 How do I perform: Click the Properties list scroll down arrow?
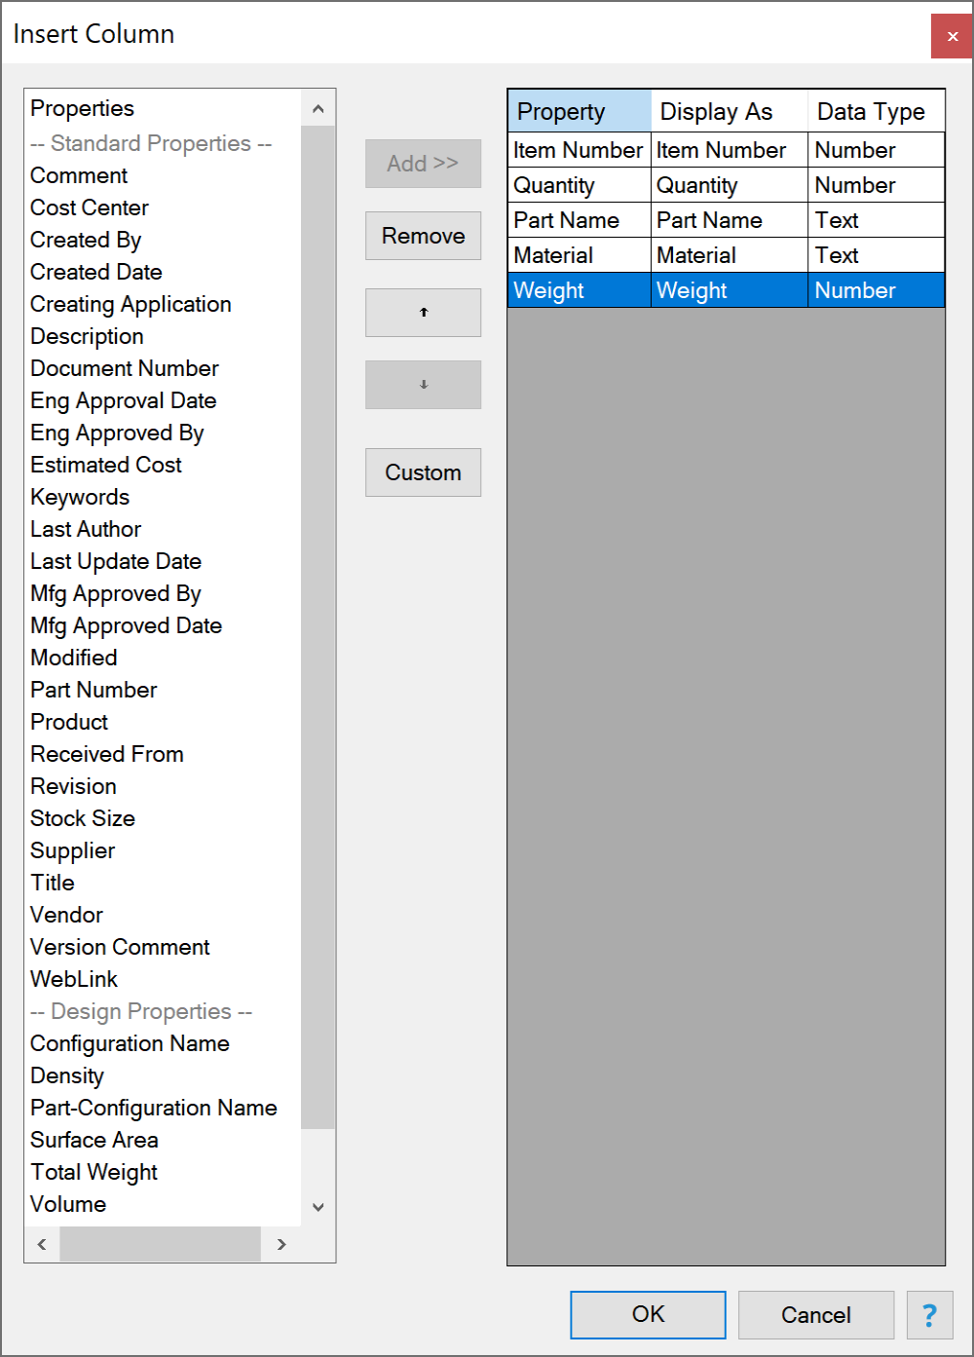coord(318,1207)
